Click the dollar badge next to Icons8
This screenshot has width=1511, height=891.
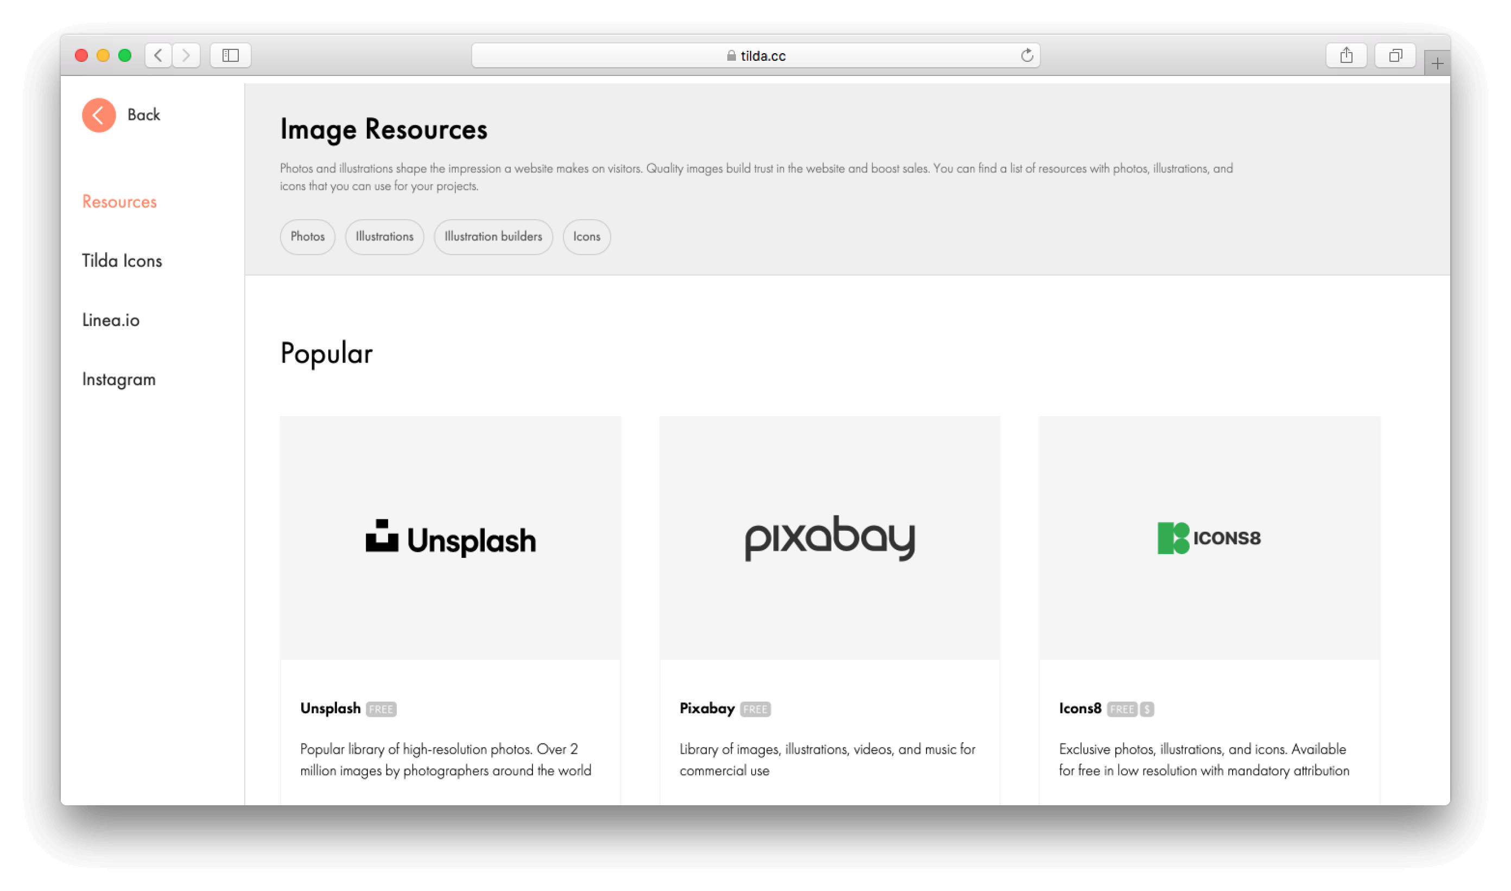coord(1146,710)
